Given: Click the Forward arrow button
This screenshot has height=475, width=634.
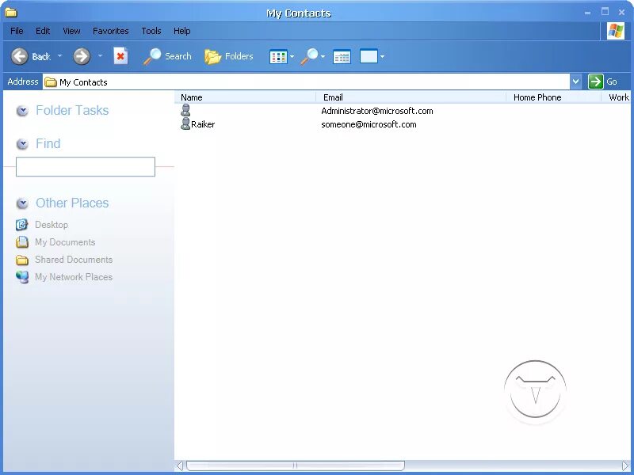Looking at the screenshot, I should point(82,56).
